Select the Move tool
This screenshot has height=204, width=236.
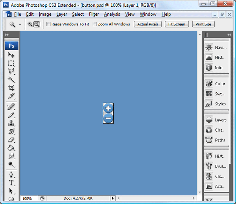tap(11, 55)
